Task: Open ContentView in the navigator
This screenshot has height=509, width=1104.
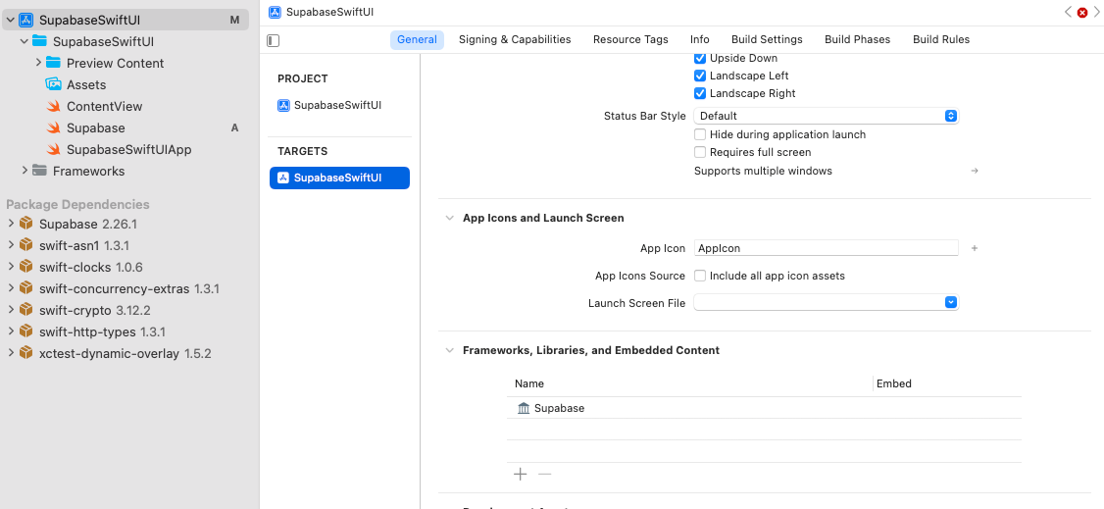Action: point(104,107)
